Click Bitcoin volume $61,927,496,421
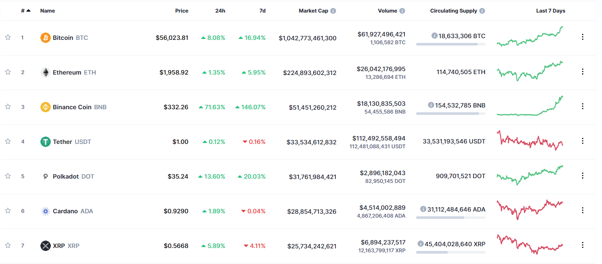The width and height of the screenshot is (602, 264). pos(381,34)
